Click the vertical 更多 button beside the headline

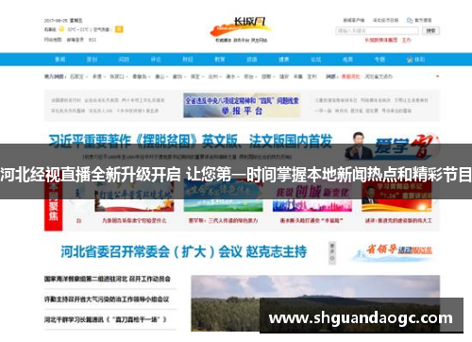point(332,252)
